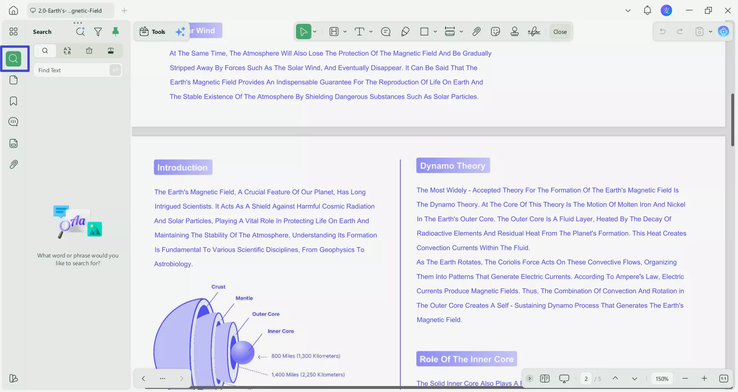
Task: Save the document with save icon
Action: (x=700, y=32)
